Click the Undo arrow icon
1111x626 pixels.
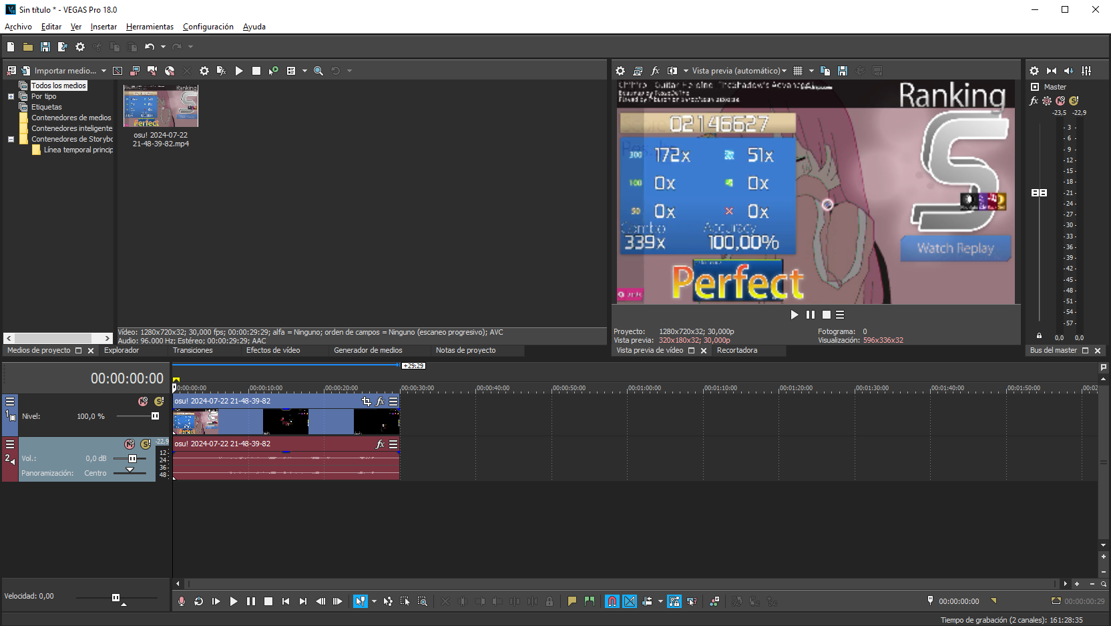150,47
